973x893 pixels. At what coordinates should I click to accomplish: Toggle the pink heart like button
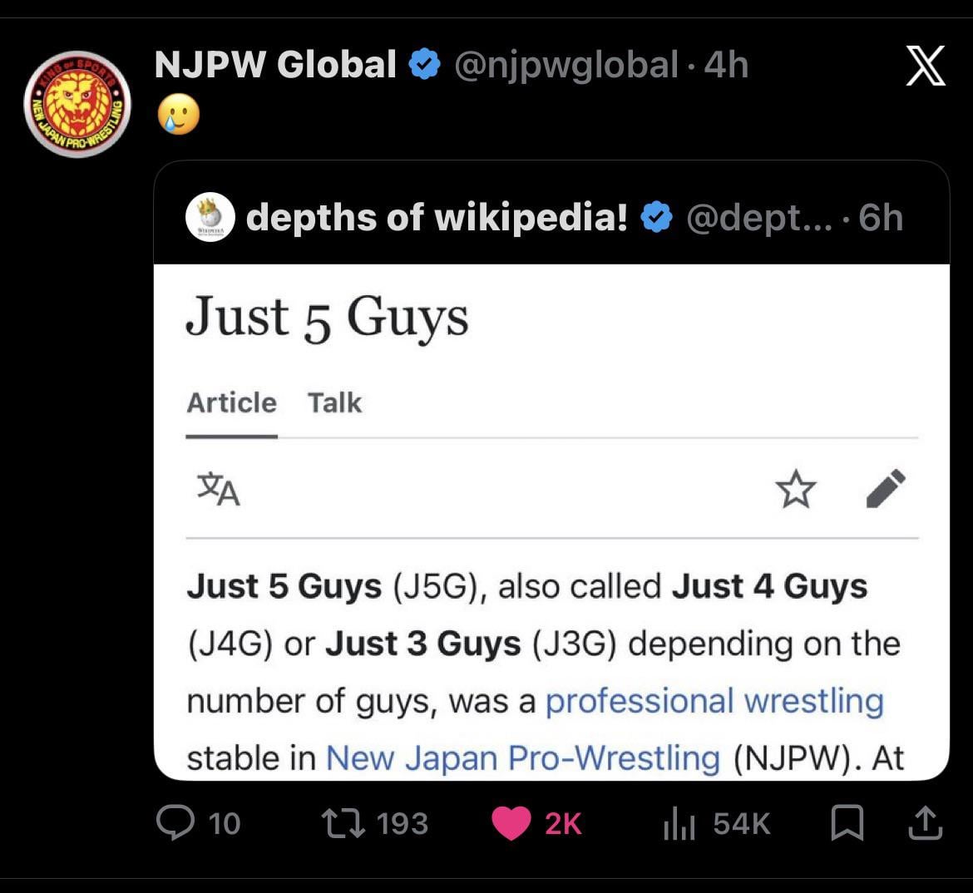click(x=511, y=823)
